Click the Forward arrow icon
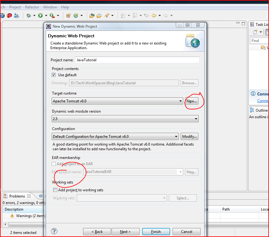This screenshot has width=269, height=237. click(x=166, y=16)
